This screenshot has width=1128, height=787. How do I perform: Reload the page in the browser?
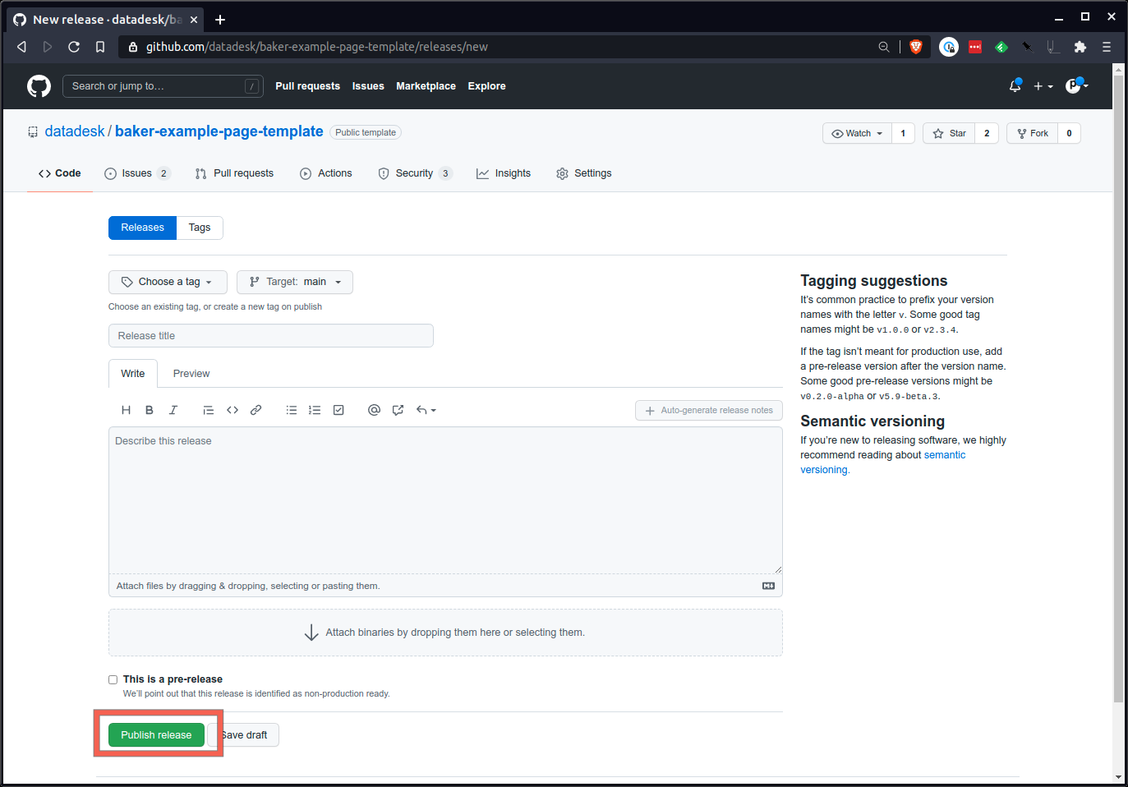(74, 47)
